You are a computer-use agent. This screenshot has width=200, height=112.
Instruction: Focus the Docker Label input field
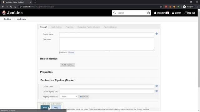(x=107, y=86)
